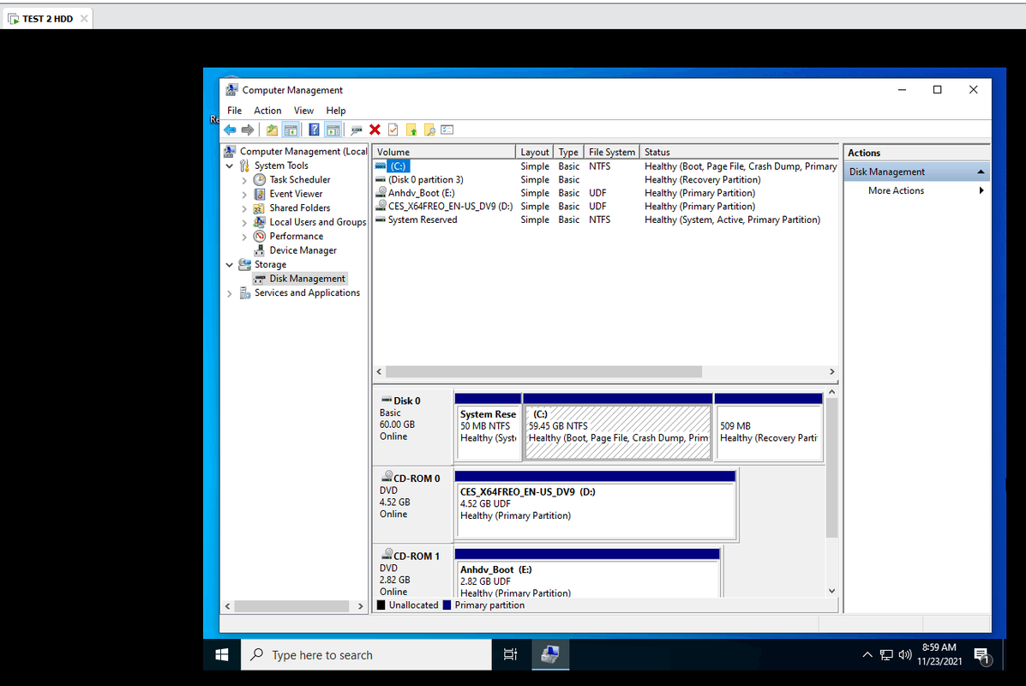Click the settings checklist toolbar icon
1026x686 pixels.
[447, 129]
